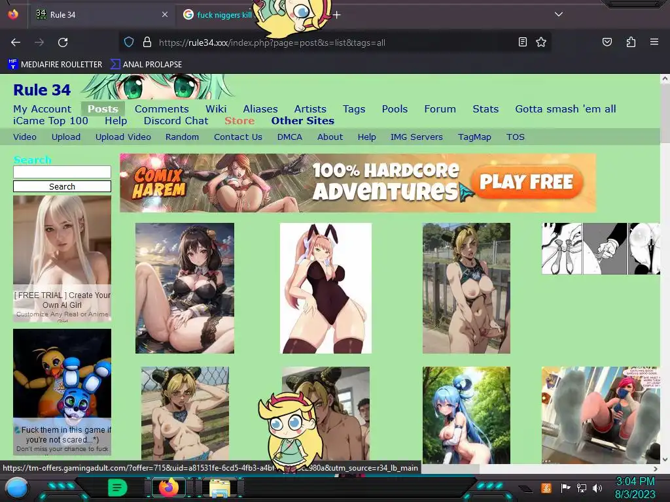
Task: Open the Other Sites link
Action: tap(302, 121)
